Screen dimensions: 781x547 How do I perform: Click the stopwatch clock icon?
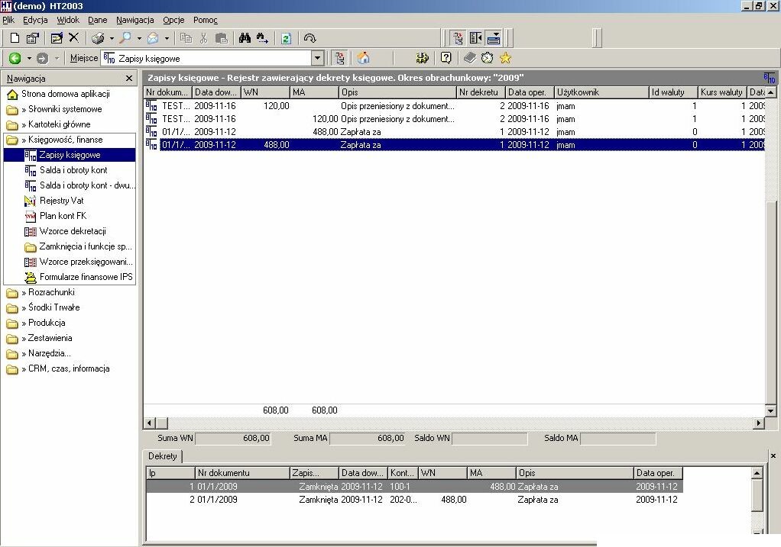(x=487, y=58)
